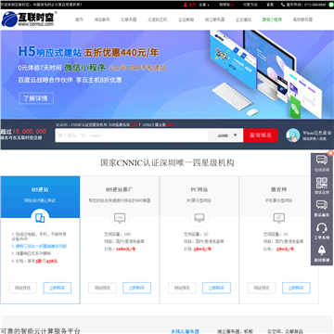
Task: Open the 企业建站 nav item
Action: (x=243, y=19)
